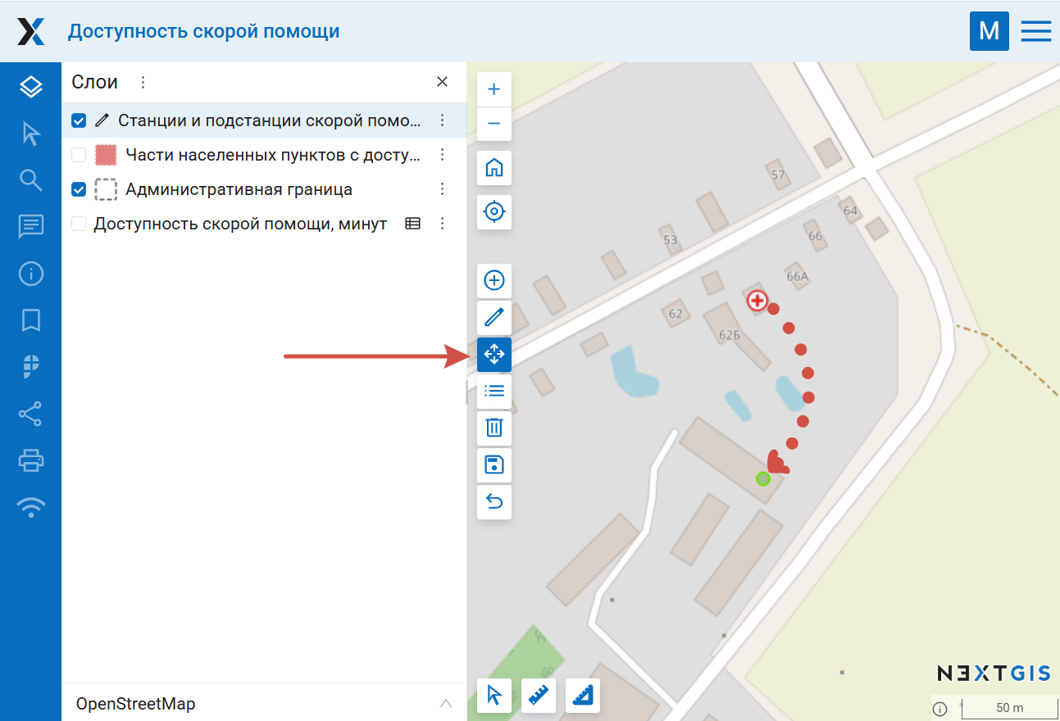Screen dimensions: 1060x721
Task: Click the create feature plus-circle tool
Action: point(494,281)
